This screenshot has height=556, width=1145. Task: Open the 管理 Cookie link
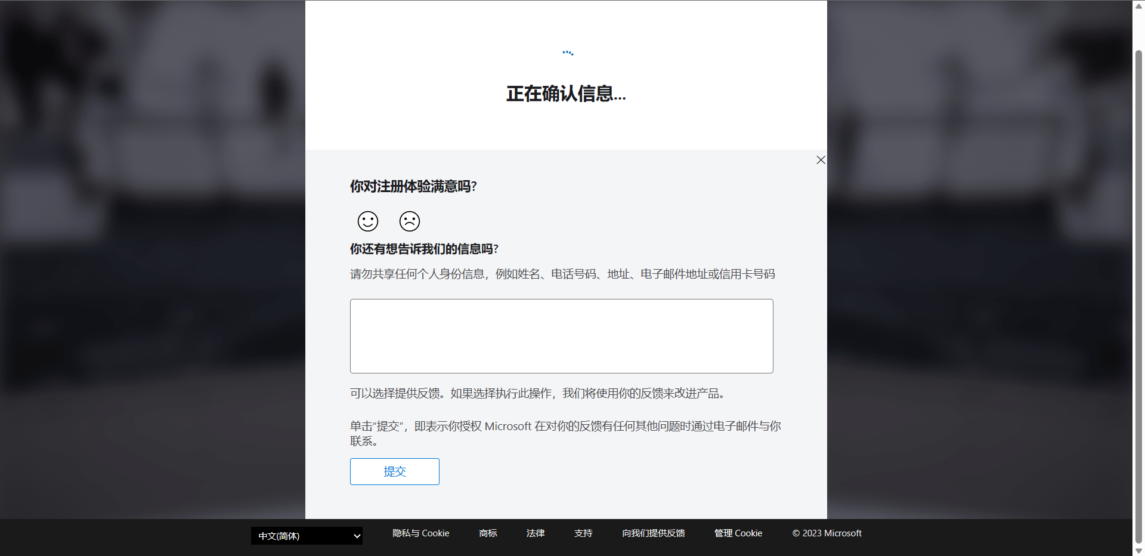click(x=738, y=533)
